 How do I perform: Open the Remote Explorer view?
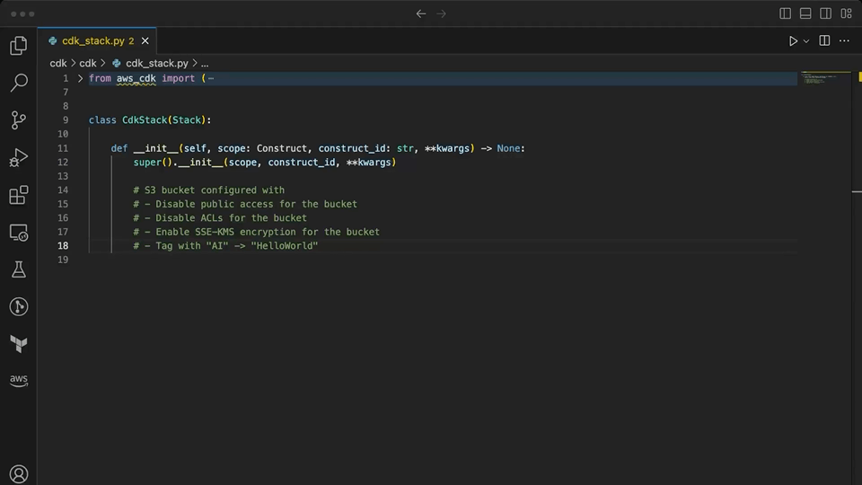click(18, 233)
